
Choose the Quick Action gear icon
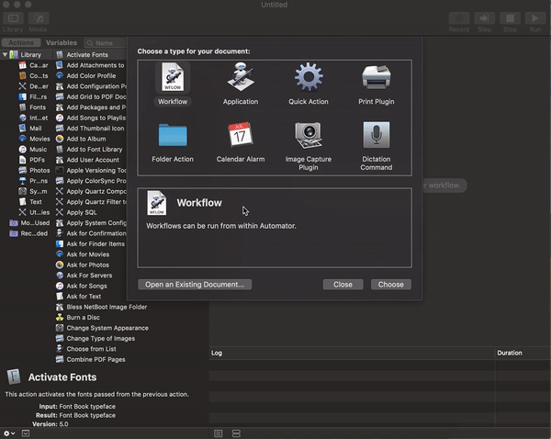pos(309,77)
